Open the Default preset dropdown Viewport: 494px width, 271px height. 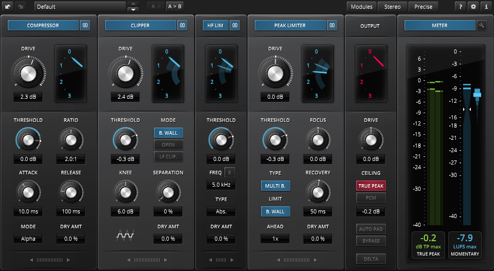[x=80, y=7]
